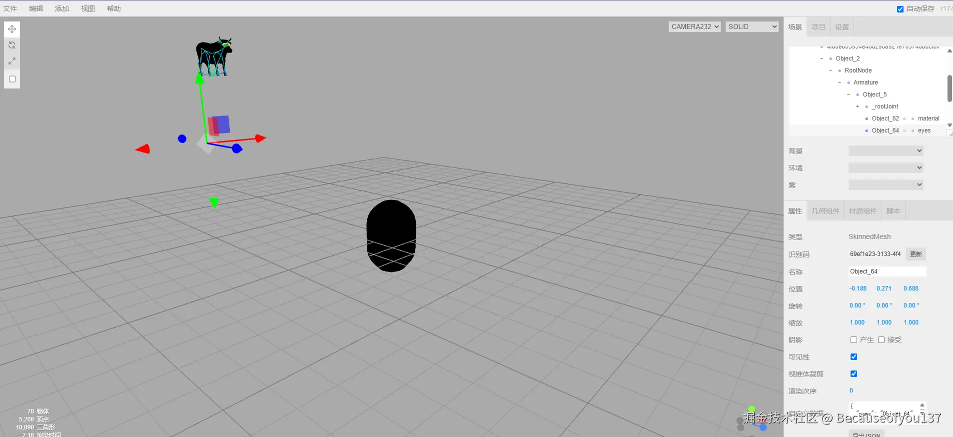
Task: Click the red X-axis arrow of the gizmo
Action: [x=260, y=138]
